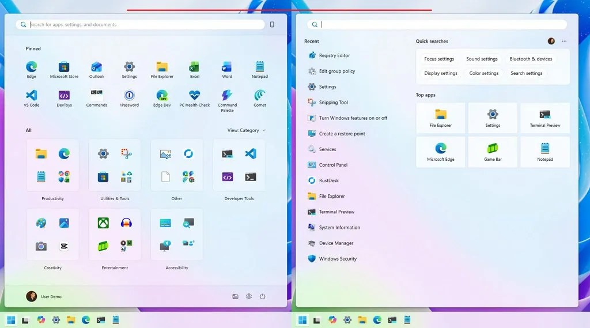Viewport: 590px width, 328px height.
Task: Open Edit group policy recent item
Action: point(332,71)
